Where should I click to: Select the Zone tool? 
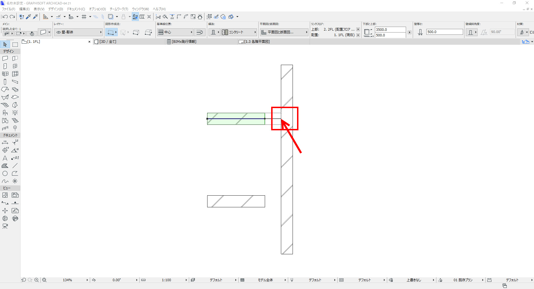point(5,121)
